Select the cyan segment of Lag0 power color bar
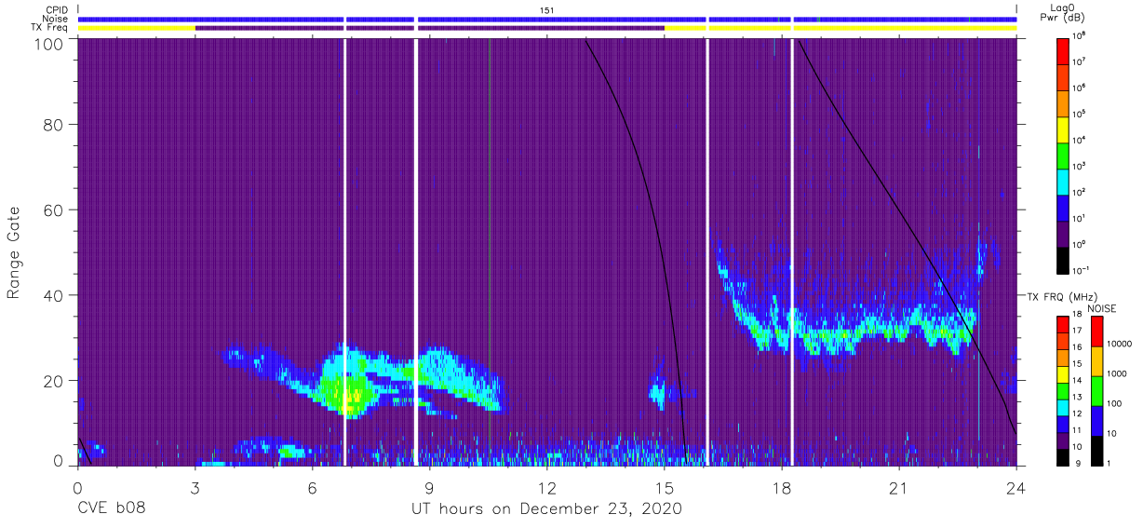The height and width of the screenshot is (528, 1143). pos(1063,180)
